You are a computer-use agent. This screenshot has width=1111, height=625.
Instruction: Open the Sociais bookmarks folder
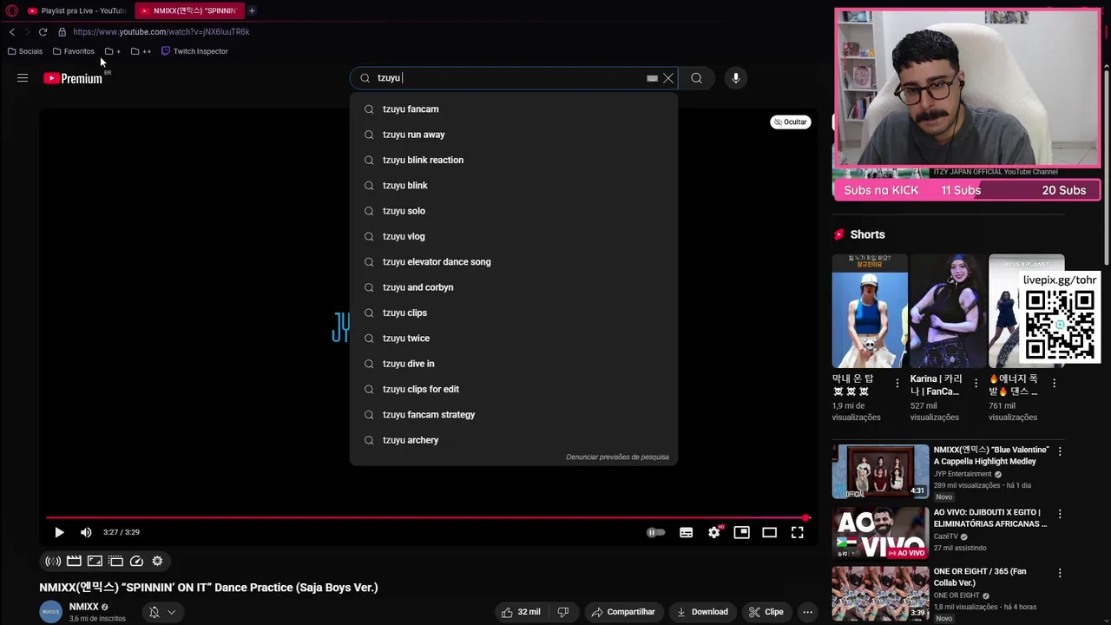(25, 51)
